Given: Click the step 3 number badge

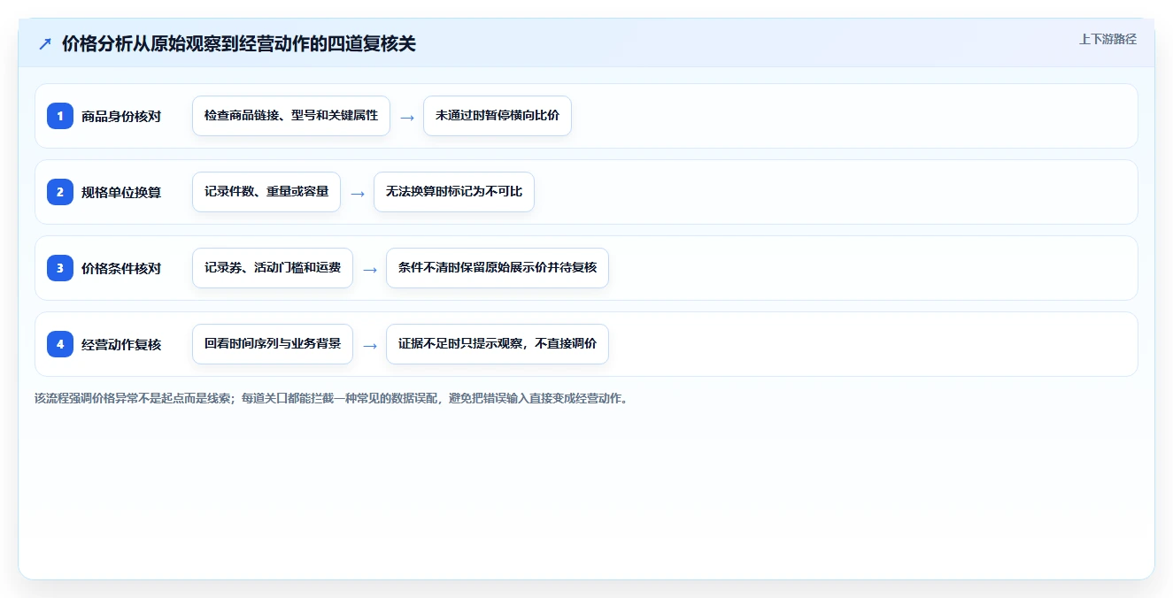Looking at the screenshot, I should (x=60, y=268).
